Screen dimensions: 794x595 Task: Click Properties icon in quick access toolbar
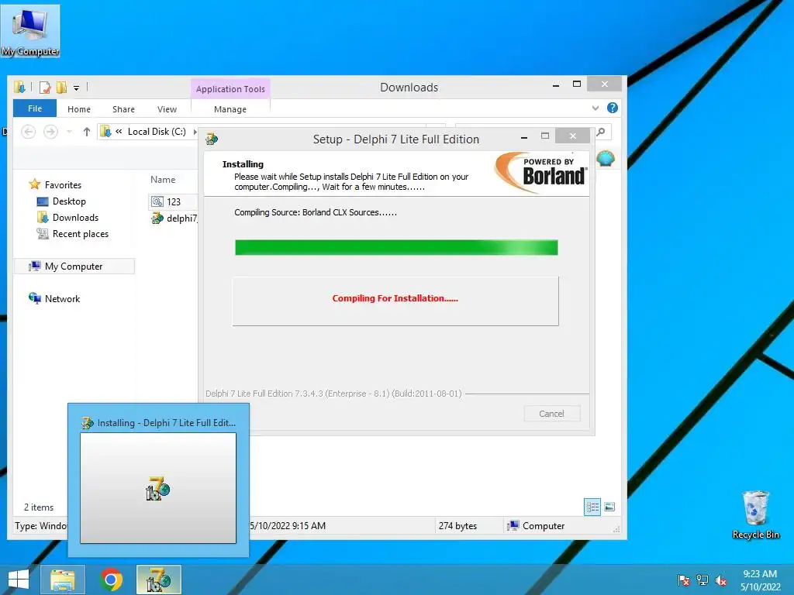click(44, 87)
